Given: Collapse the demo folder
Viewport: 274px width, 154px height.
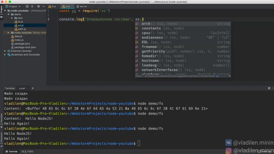Looking at the screenshot, I should [x=9, y=14].
